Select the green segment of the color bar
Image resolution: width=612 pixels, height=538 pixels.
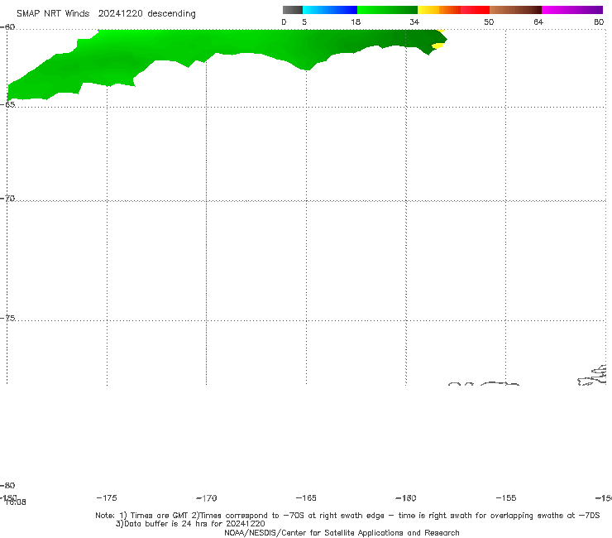pyautogui.click(x=387, y=10)
